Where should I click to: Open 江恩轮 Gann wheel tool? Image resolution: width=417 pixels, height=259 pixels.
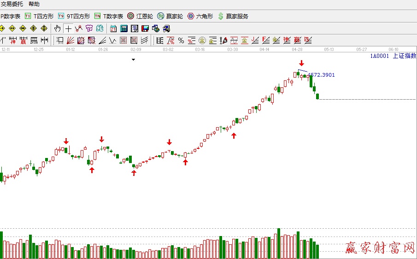coord(140,16)
